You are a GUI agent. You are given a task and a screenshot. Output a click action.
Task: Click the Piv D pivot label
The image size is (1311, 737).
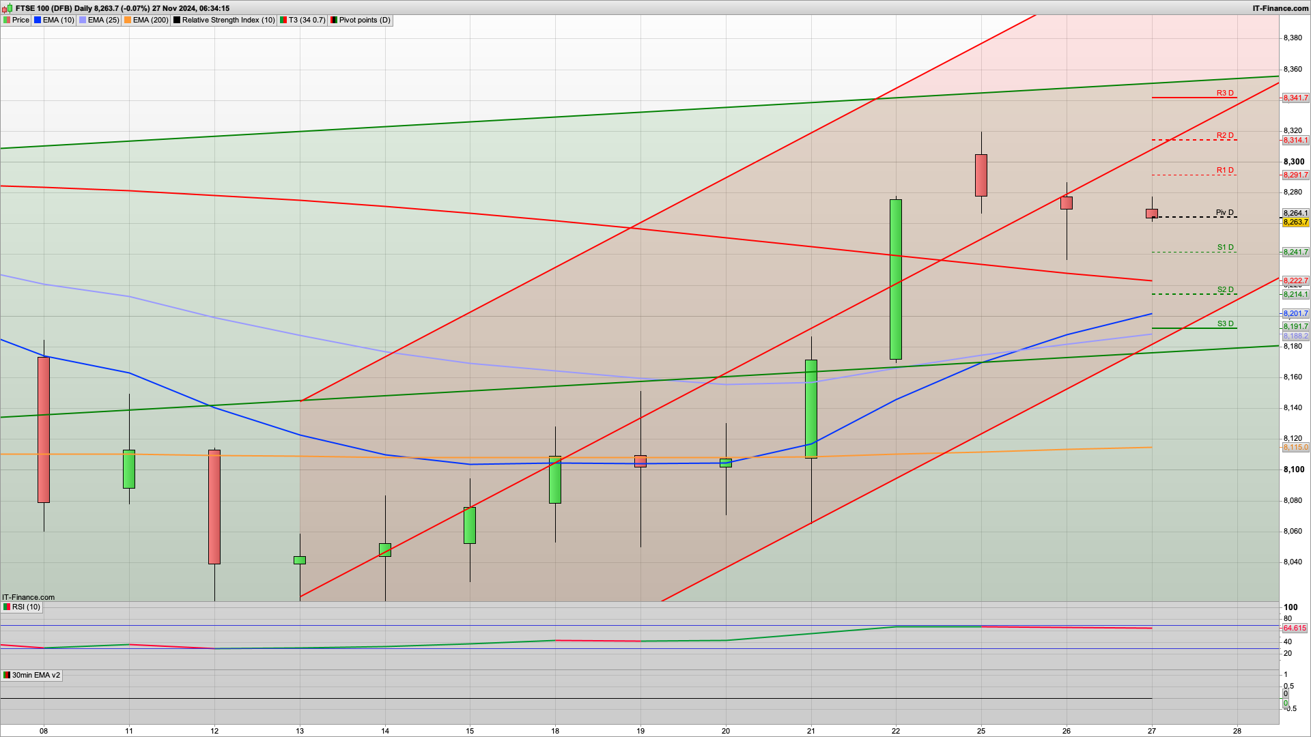pyautogui.click(x=1225, y=212)
